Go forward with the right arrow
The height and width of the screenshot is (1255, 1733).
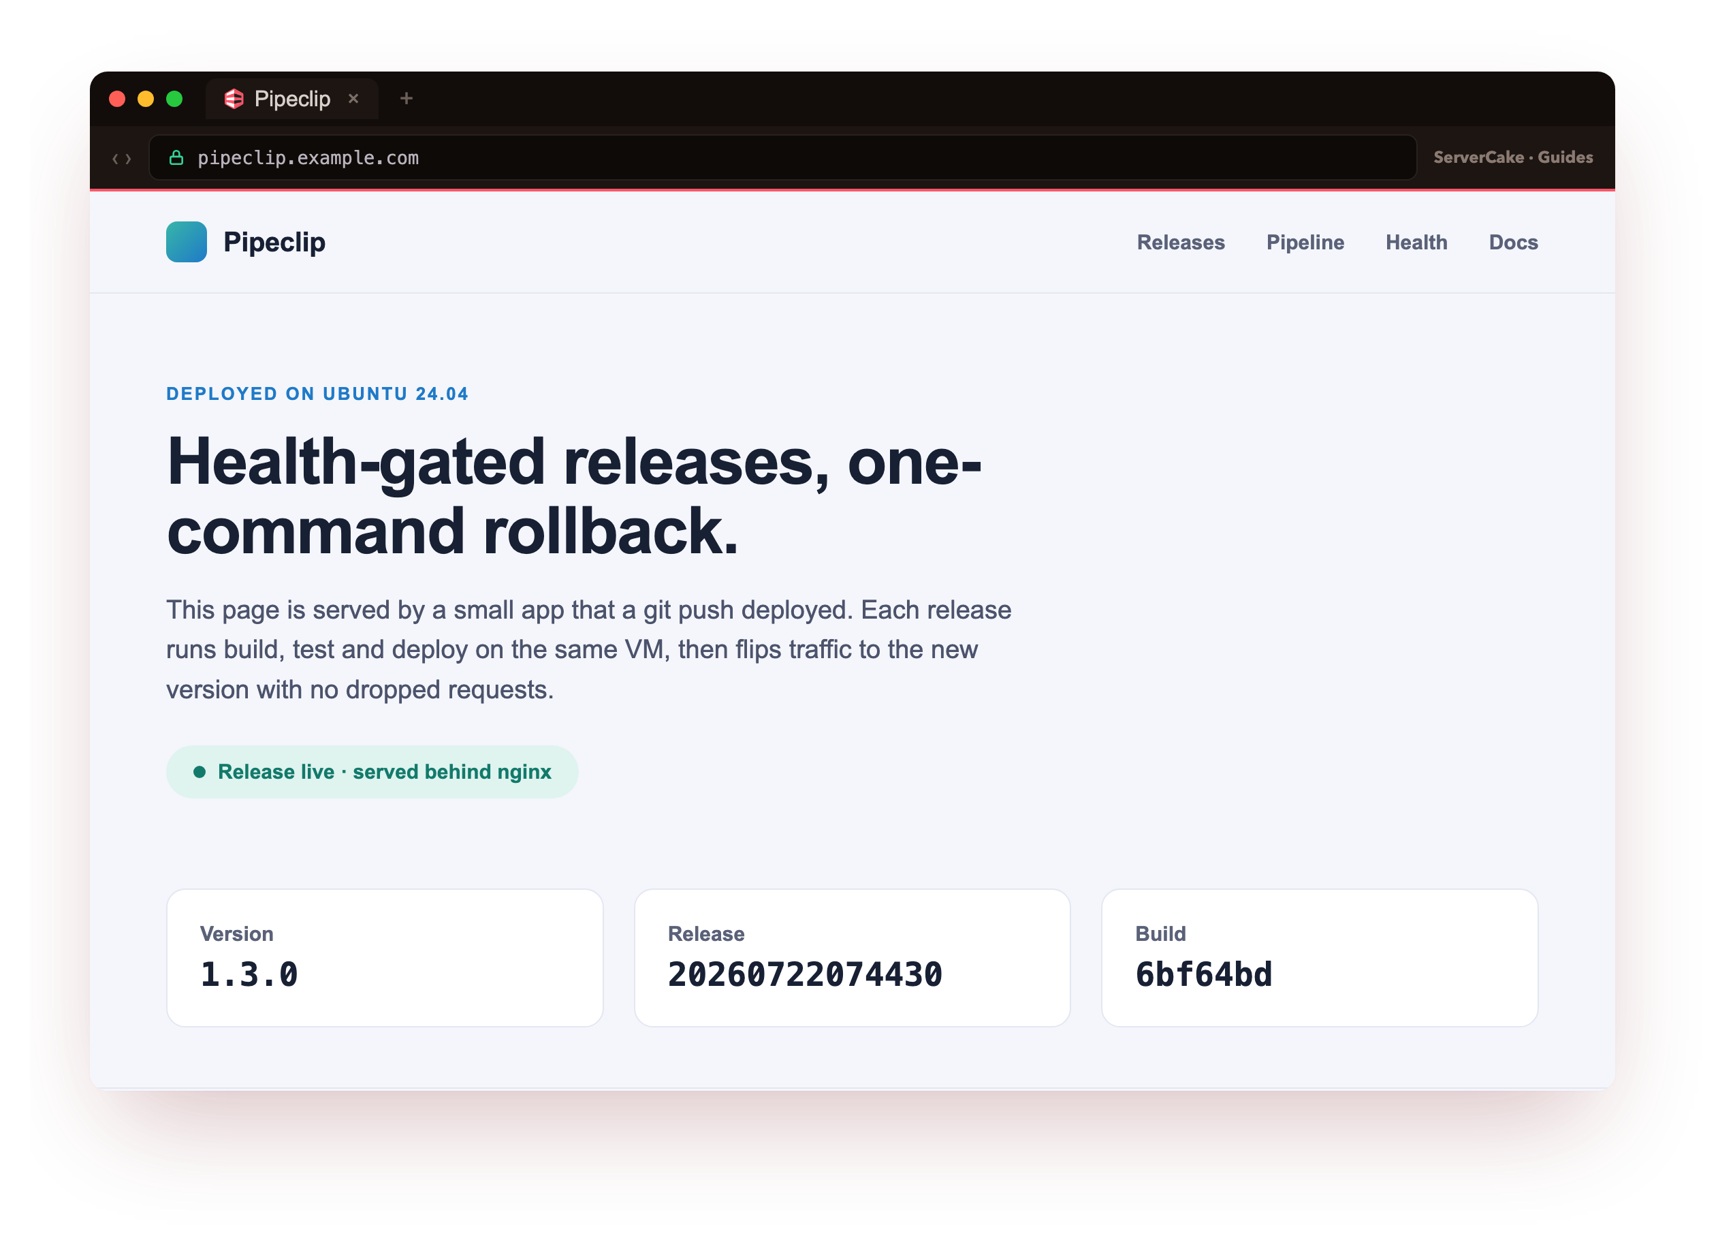point(129,159)
